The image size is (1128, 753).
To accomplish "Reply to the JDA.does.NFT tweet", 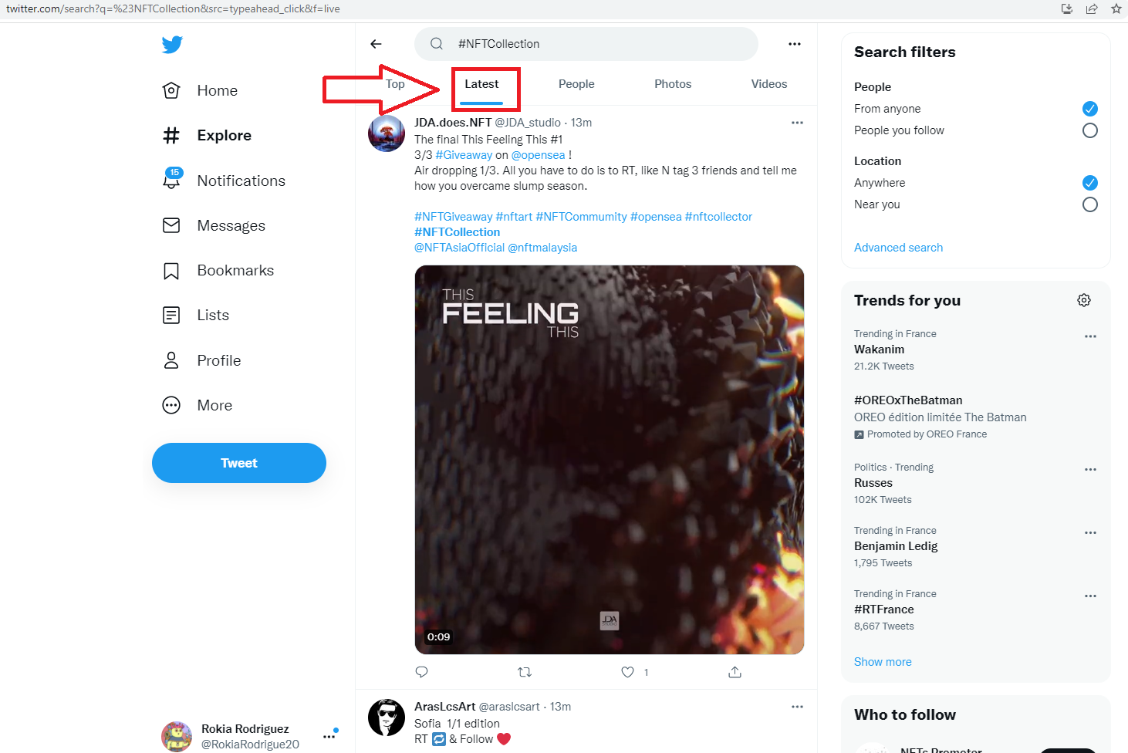I will (421, 672).
